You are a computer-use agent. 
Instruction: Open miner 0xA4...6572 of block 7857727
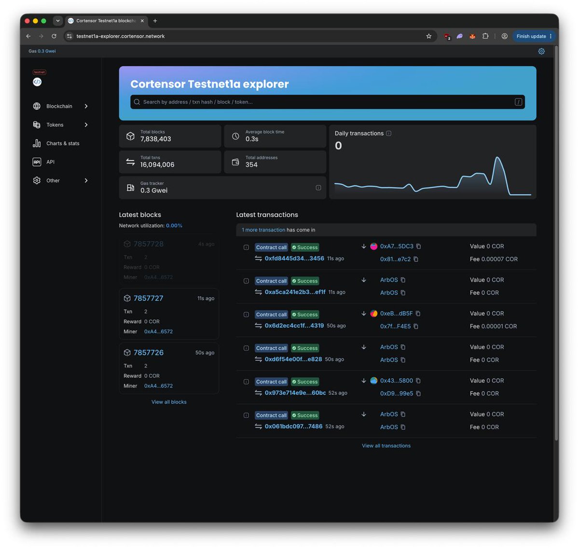coord(158,331)
